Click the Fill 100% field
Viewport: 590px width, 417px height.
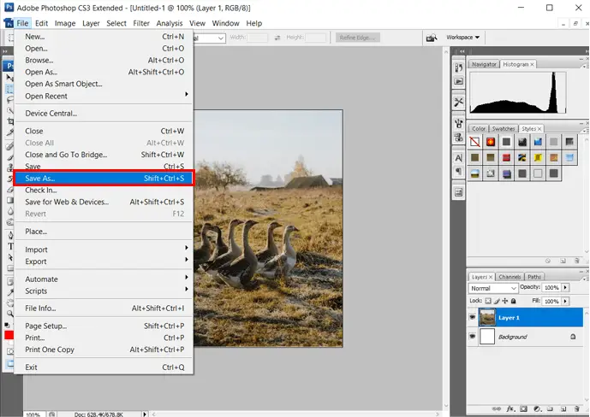point(551,301)
